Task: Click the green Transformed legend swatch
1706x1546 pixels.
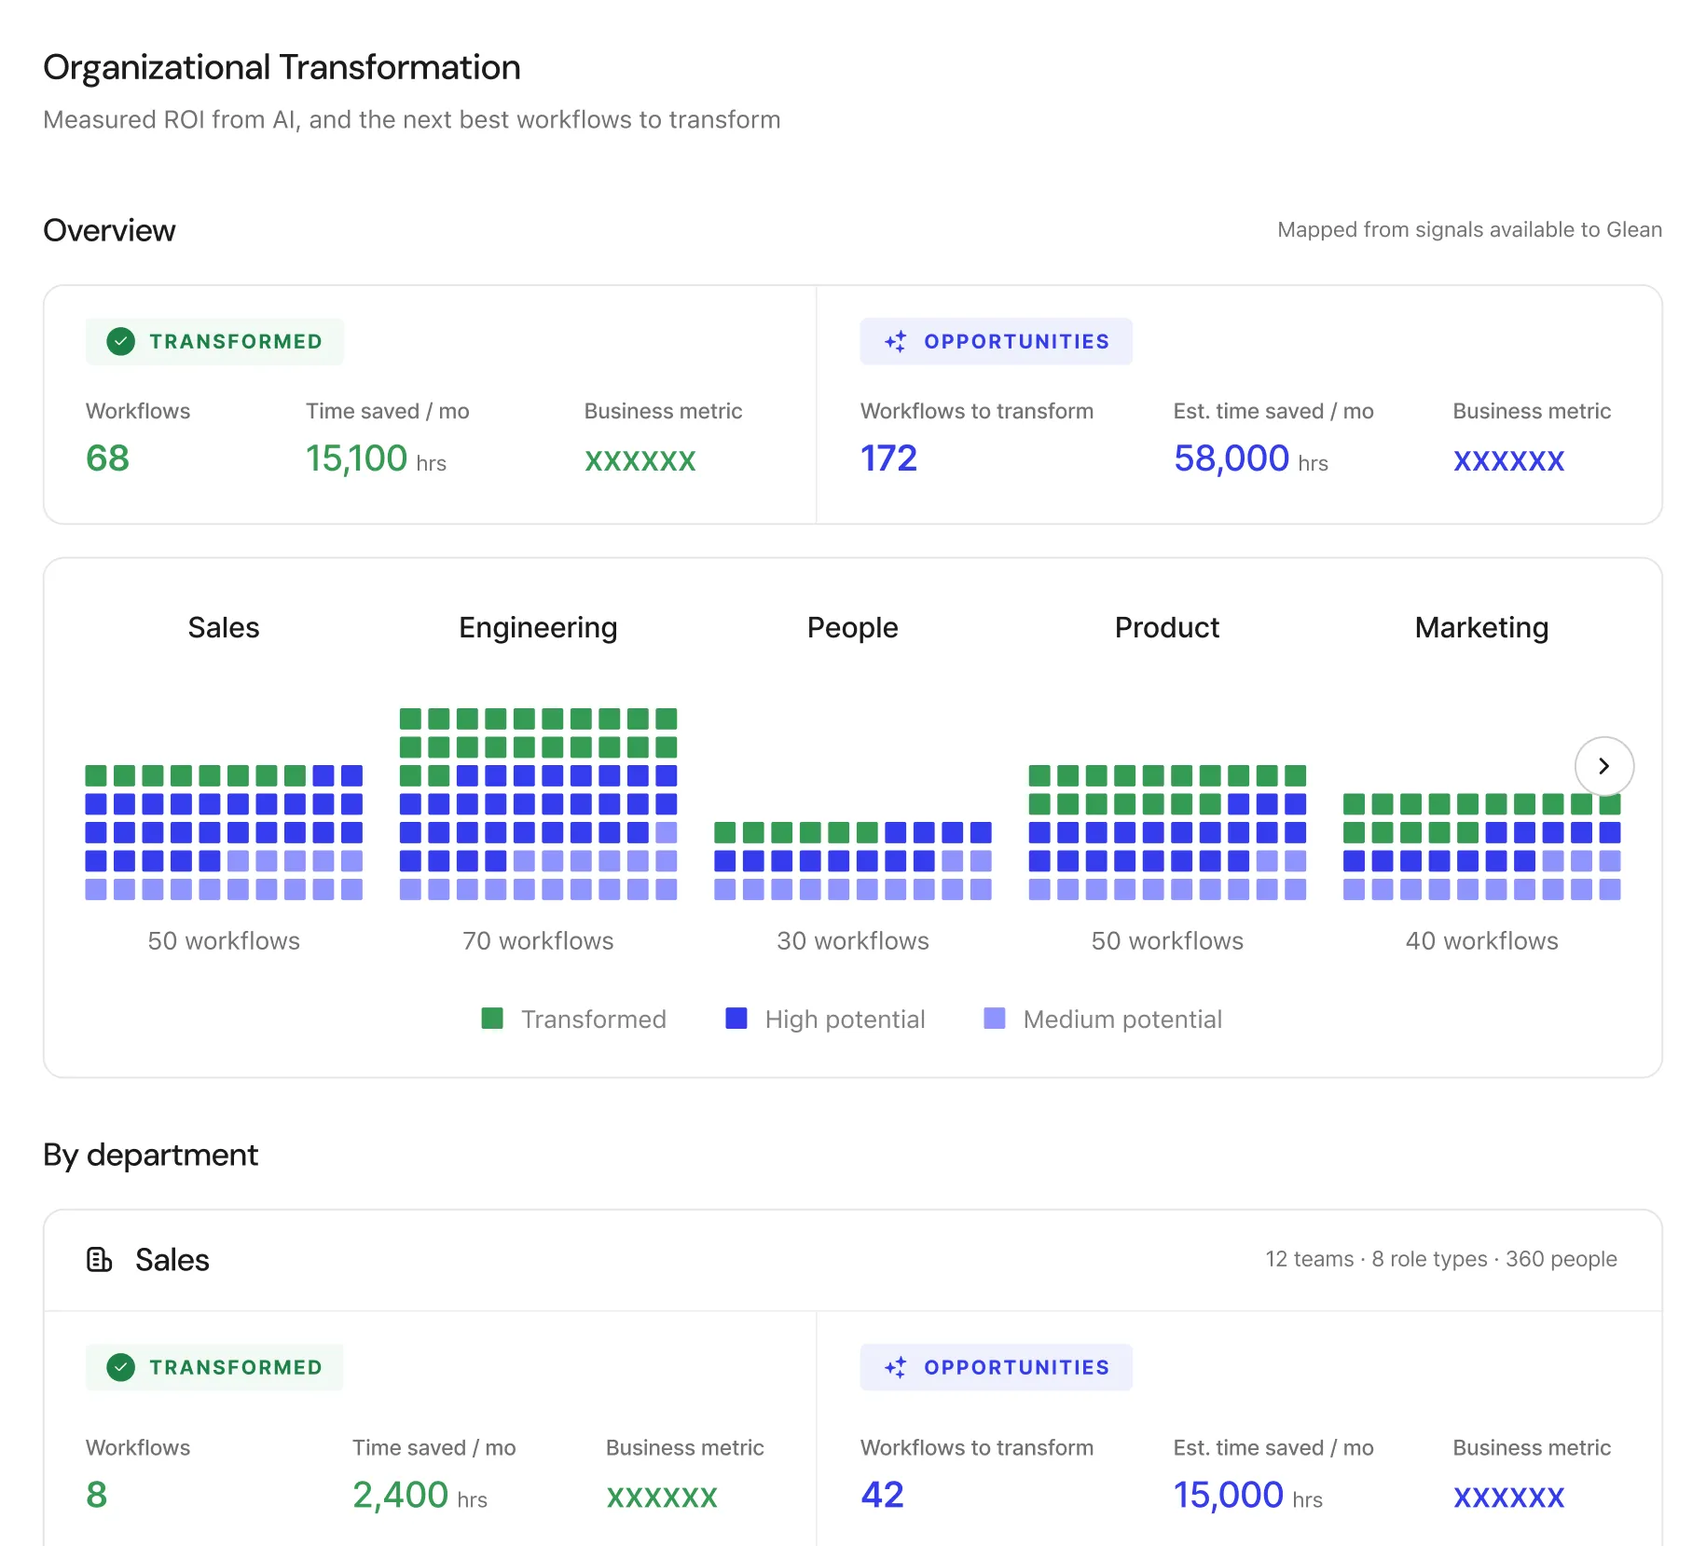Action: pyautogui.click(x=492, y=1019)
